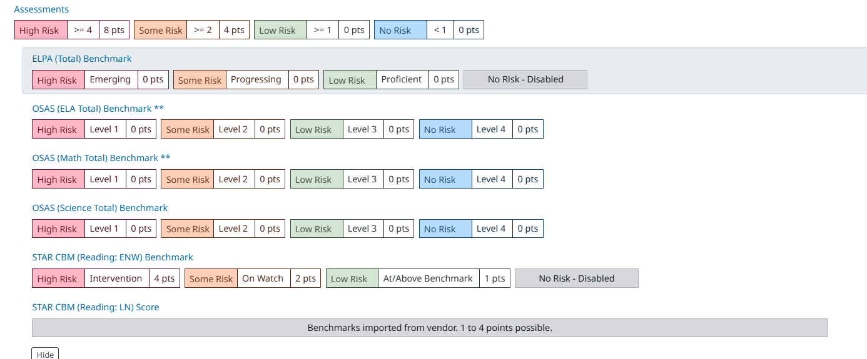
Task: Click the Assessments Some Risk 4 pts field
Action: click(x=234, y=30)
